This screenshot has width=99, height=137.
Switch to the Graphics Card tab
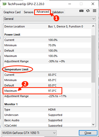[x=12, y=12]
